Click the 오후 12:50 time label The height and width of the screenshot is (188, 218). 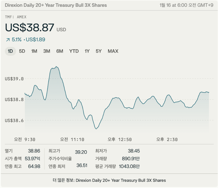(120, 139)
